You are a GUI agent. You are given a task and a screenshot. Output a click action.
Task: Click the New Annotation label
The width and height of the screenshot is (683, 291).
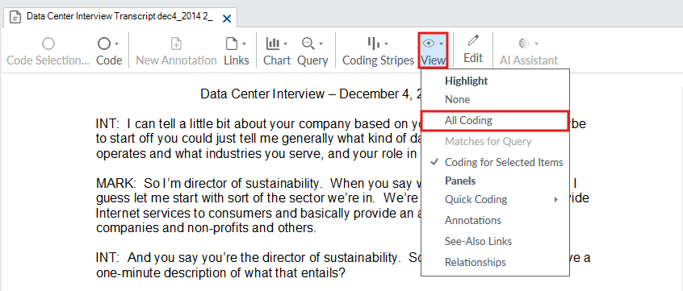[x=177, y=60]
